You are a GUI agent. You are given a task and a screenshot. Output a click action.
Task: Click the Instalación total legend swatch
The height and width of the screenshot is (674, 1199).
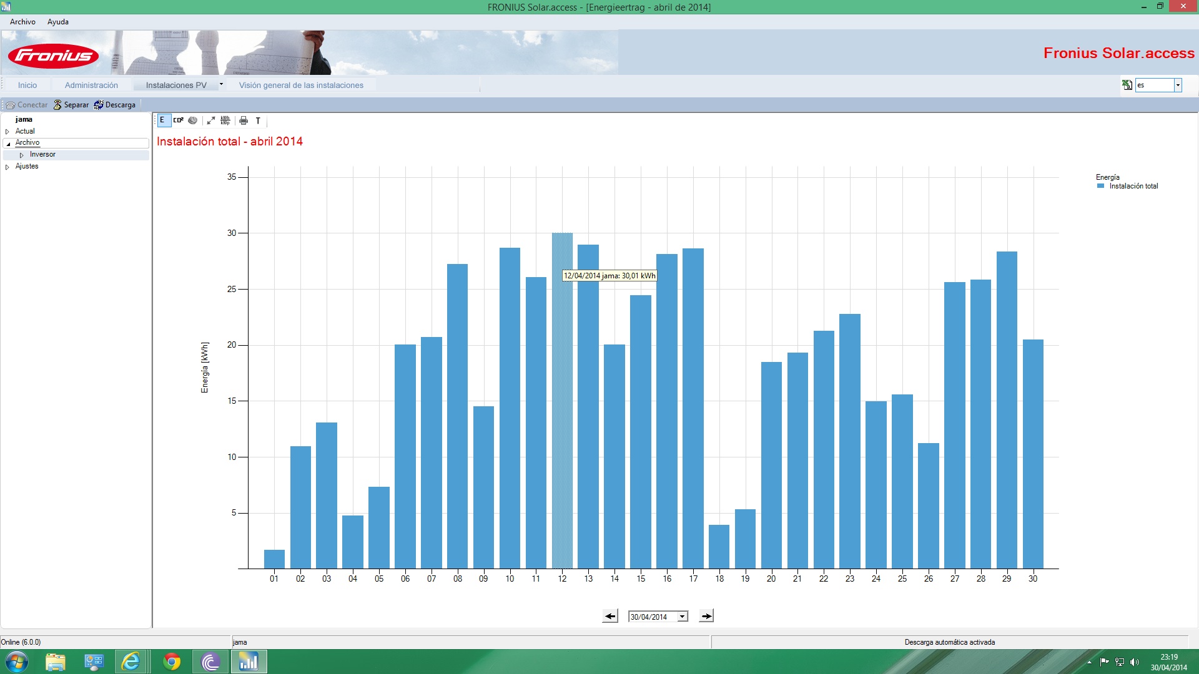(1101, 186)
